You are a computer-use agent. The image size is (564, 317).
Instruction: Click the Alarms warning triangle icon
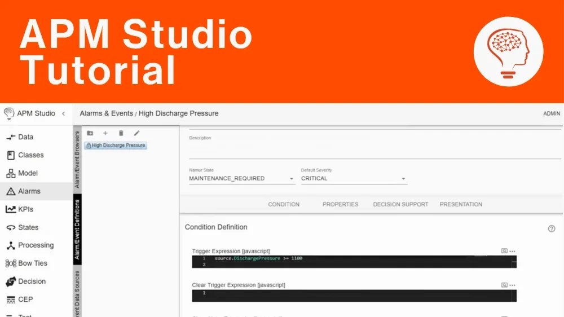click(11, 191)
